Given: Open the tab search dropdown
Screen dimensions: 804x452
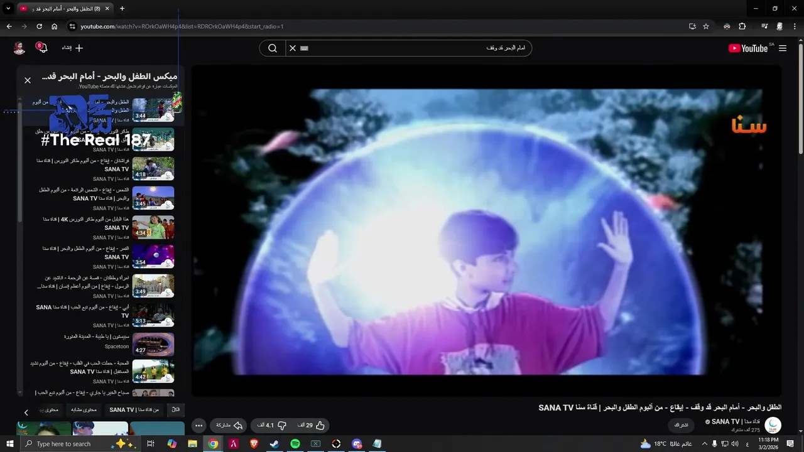Looking at the screenshot, I should click(8, 9).
